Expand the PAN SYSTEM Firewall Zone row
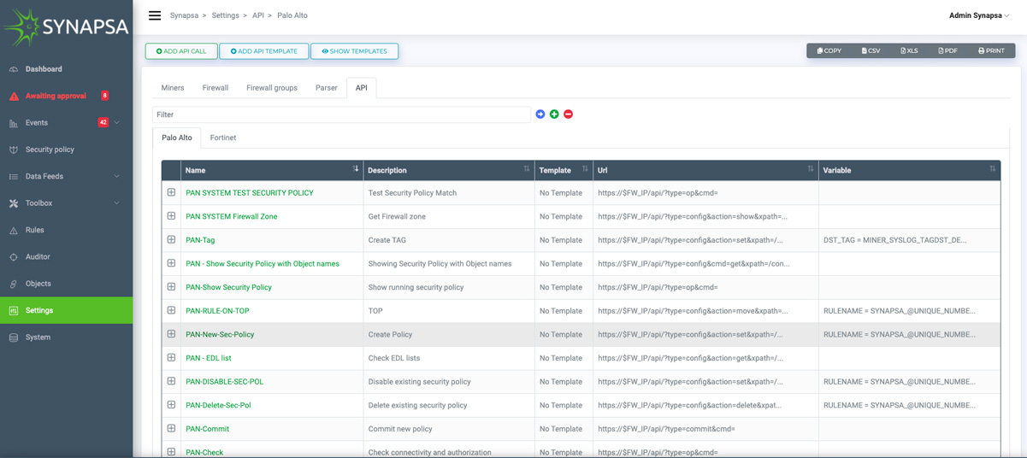This screenshot has width=1027, height=458. click(171, 216)
